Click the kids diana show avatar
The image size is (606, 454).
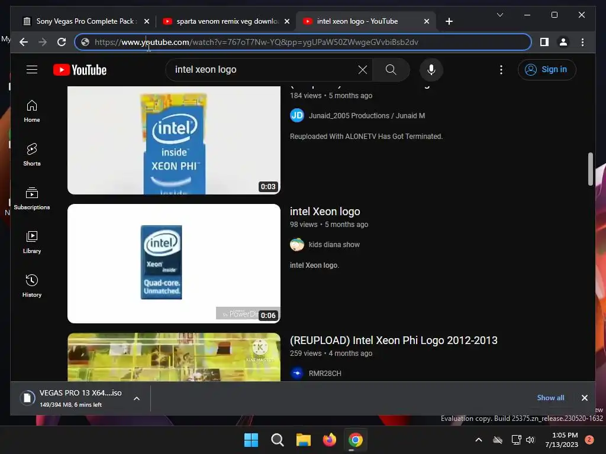click(x=297, y=244)
